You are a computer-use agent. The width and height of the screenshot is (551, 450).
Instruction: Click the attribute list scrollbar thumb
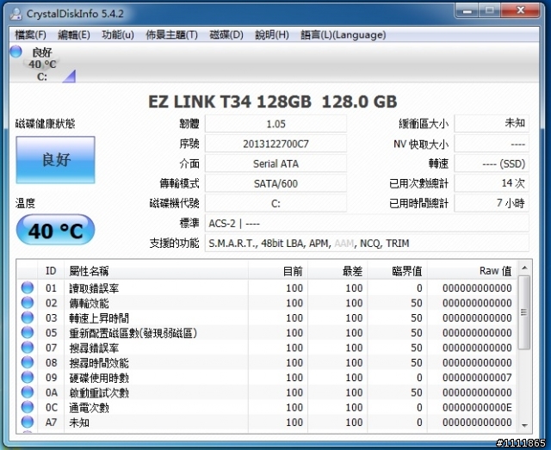coord(524,312)
